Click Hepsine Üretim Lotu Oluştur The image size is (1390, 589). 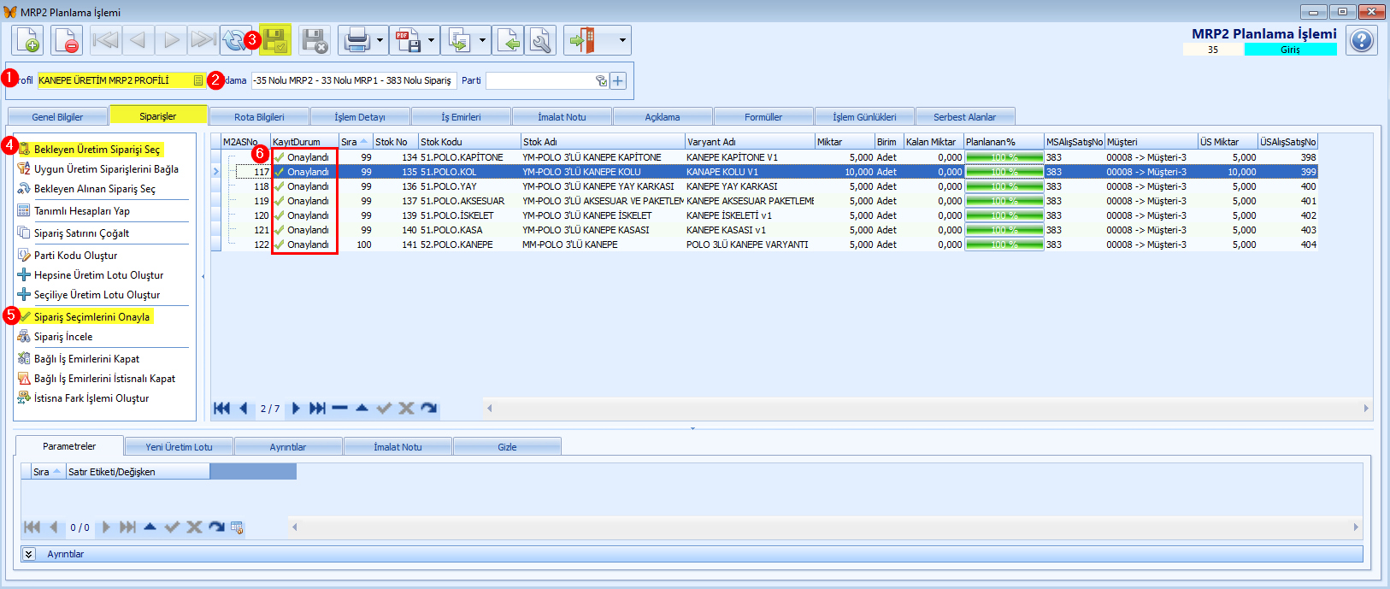click(98, 275)
